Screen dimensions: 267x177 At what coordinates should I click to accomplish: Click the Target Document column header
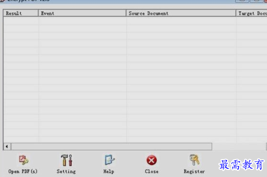coord(251,13)
